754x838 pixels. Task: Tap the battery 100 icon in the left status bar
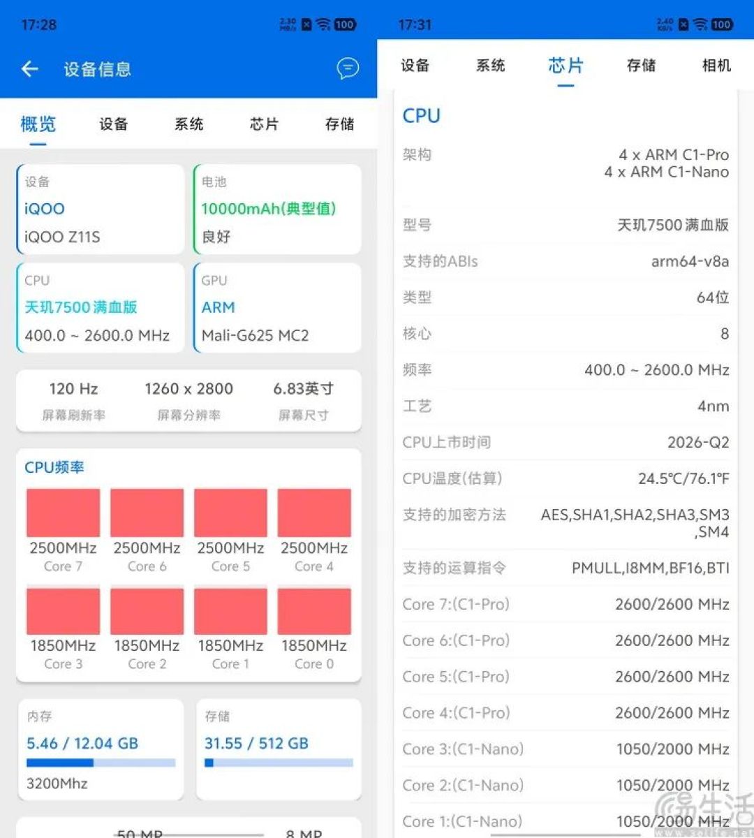click(x=345, y=24)
